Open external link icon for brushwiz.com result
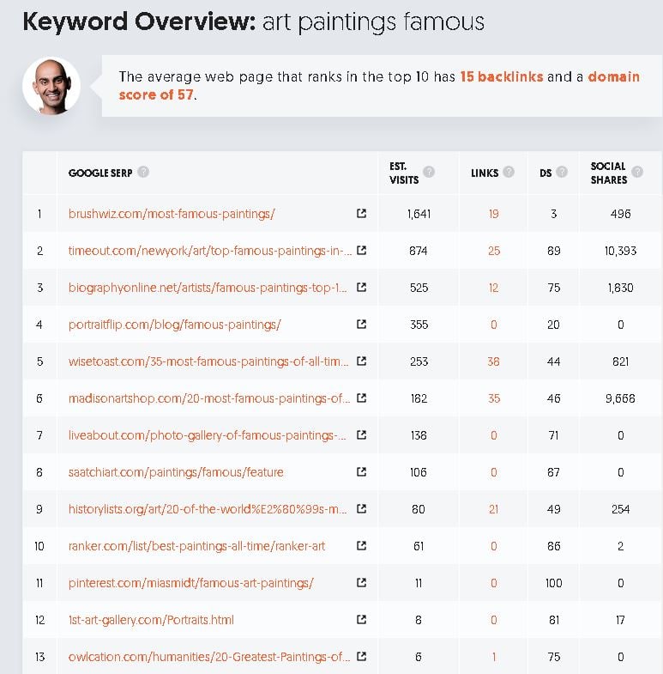Screen dimensions: 663x674 tap(362, 213)
